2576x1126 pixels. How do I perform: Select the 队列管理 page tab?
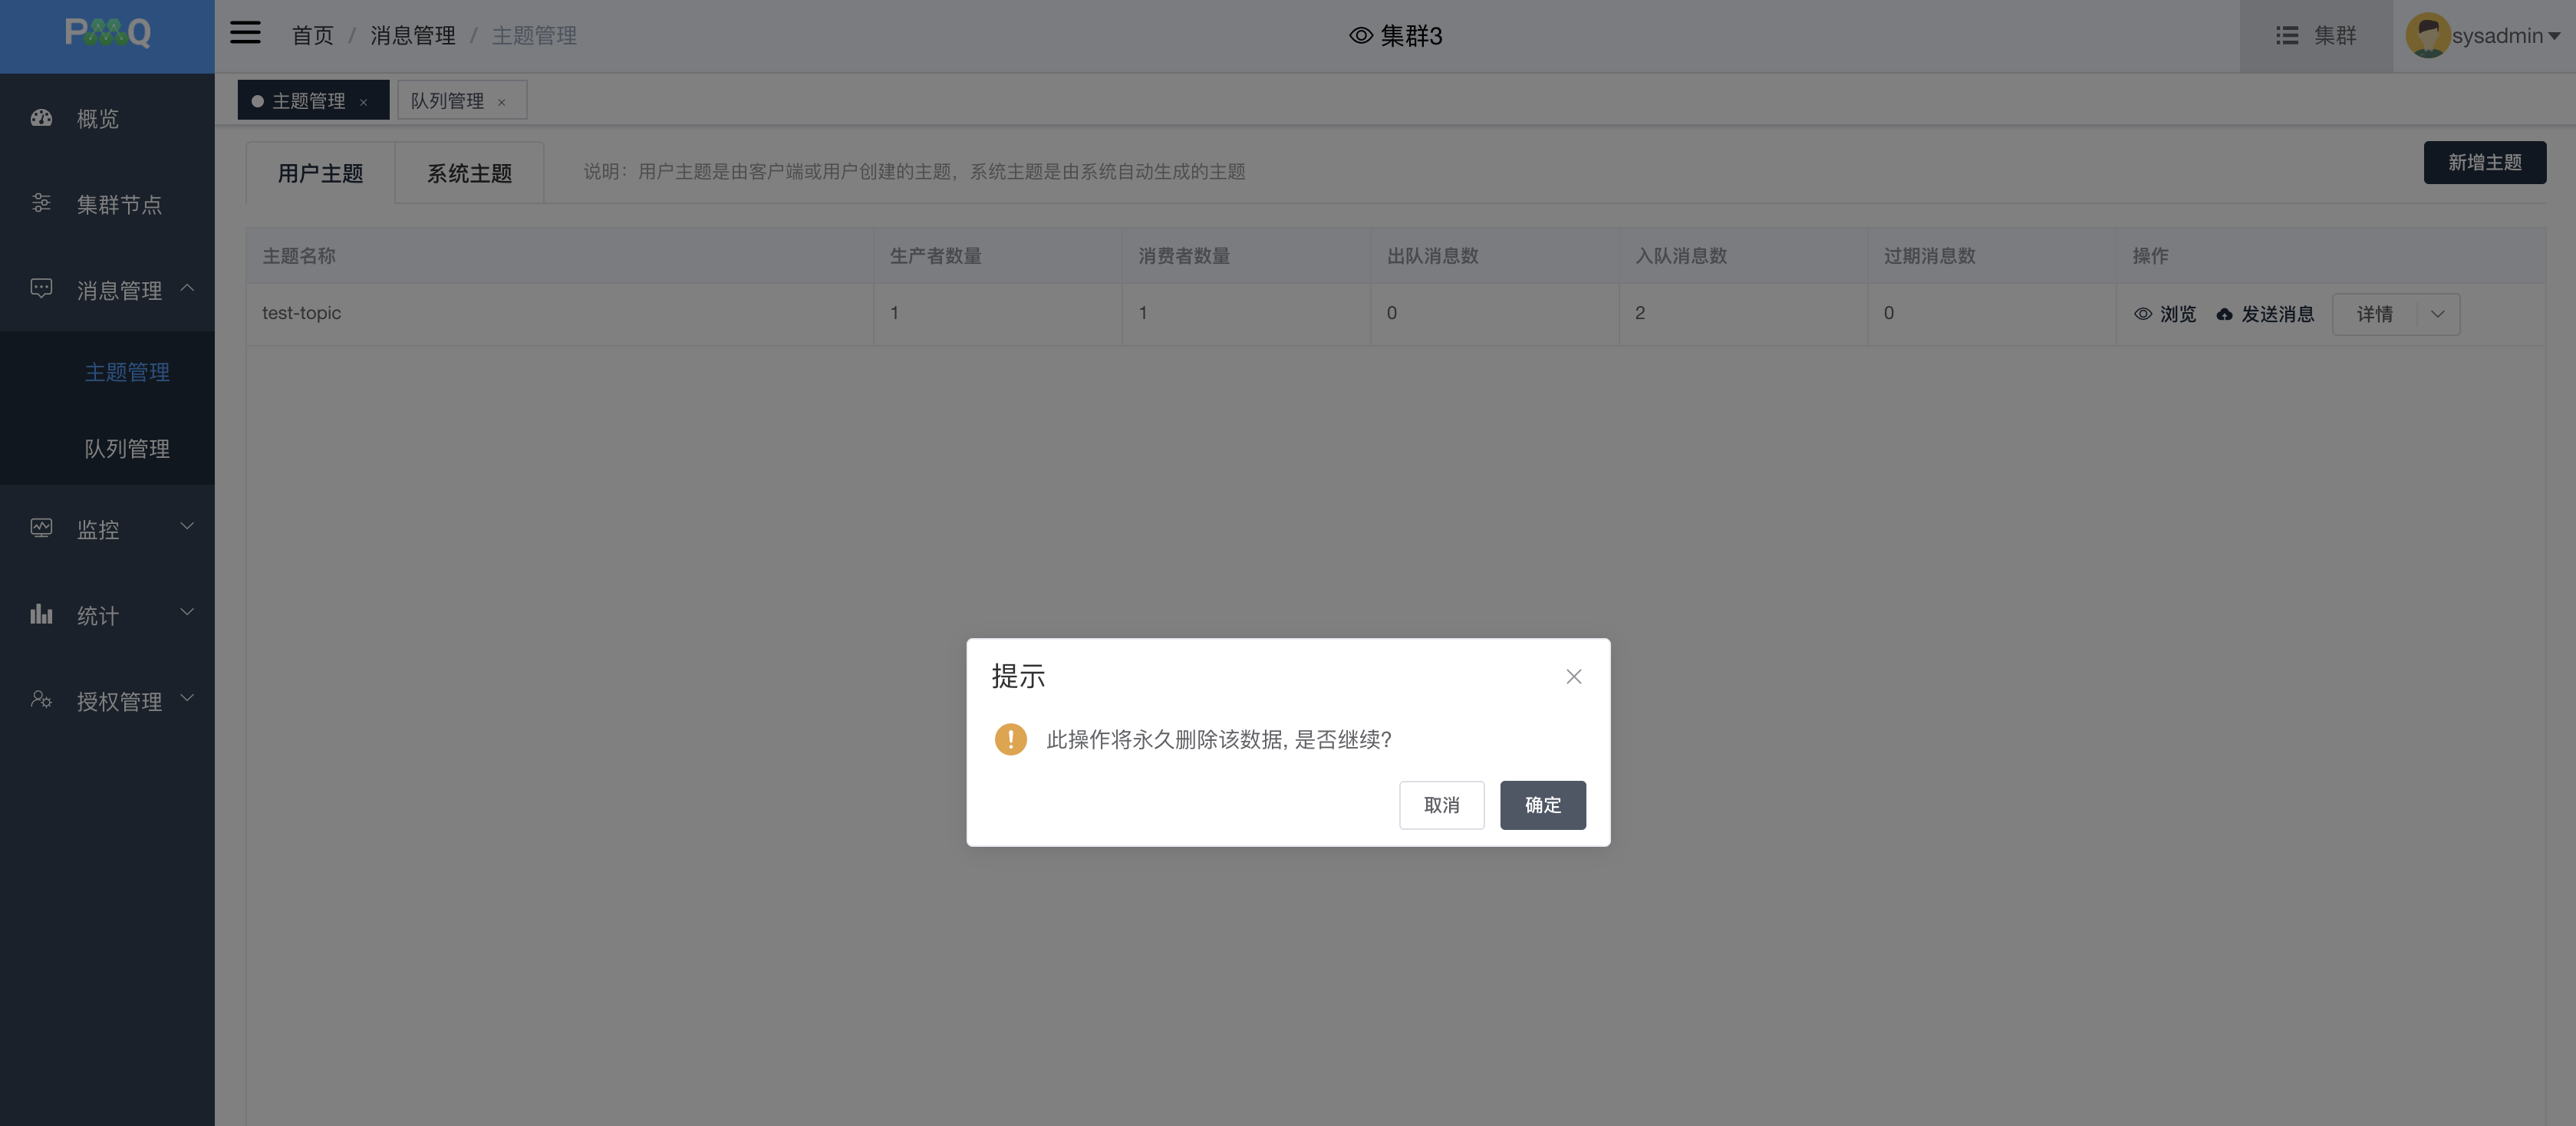[447, 101]
